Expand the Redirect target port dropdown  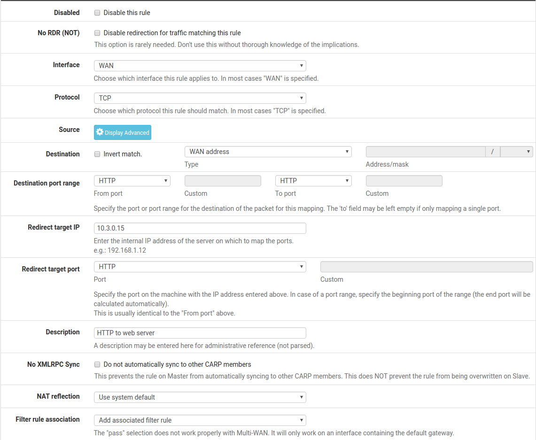tap(200, 267)
